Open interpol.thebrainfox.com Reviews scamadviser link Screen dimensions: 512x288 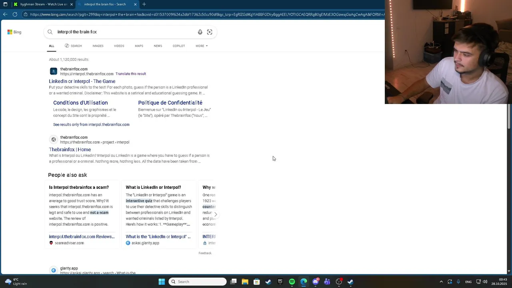(82, 237)
